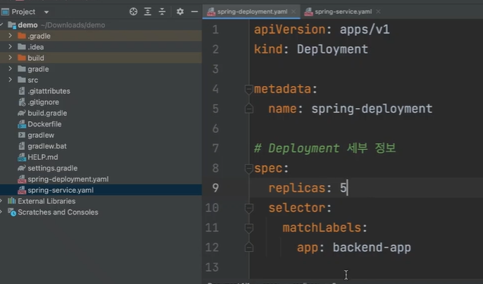This screenshot has width=483, height=284.
Task: Select the demo project root
Action: point(27,25)
